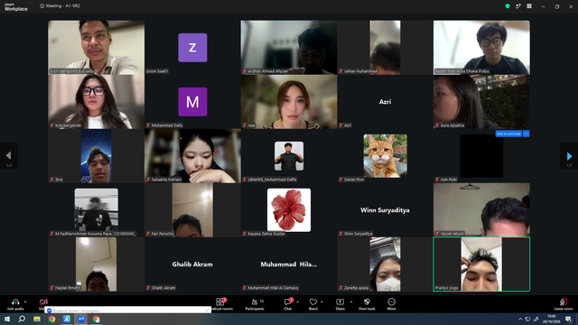The width and height of the screenshot is (578, 325).
Task: Select the Azri participant tile
Action: 386,102
